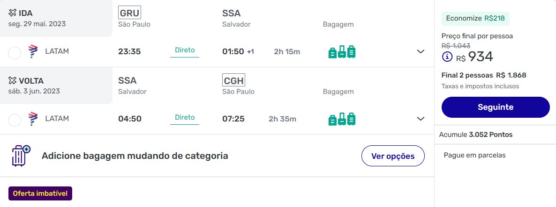Click the Oferta imbatível badge

(x=40, y=193)
